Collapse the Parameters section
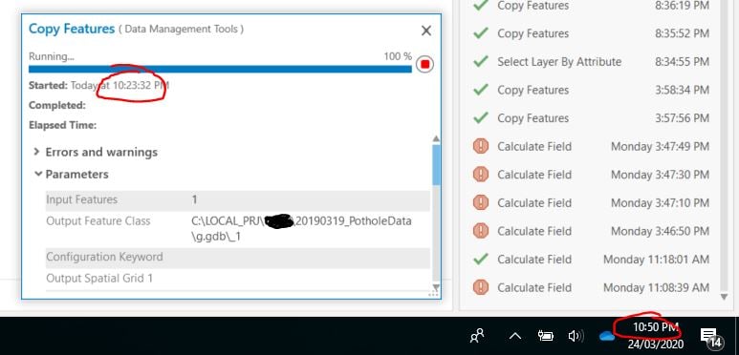The height and width of the screenshot is (355, 739). click(x=38, y=174)
